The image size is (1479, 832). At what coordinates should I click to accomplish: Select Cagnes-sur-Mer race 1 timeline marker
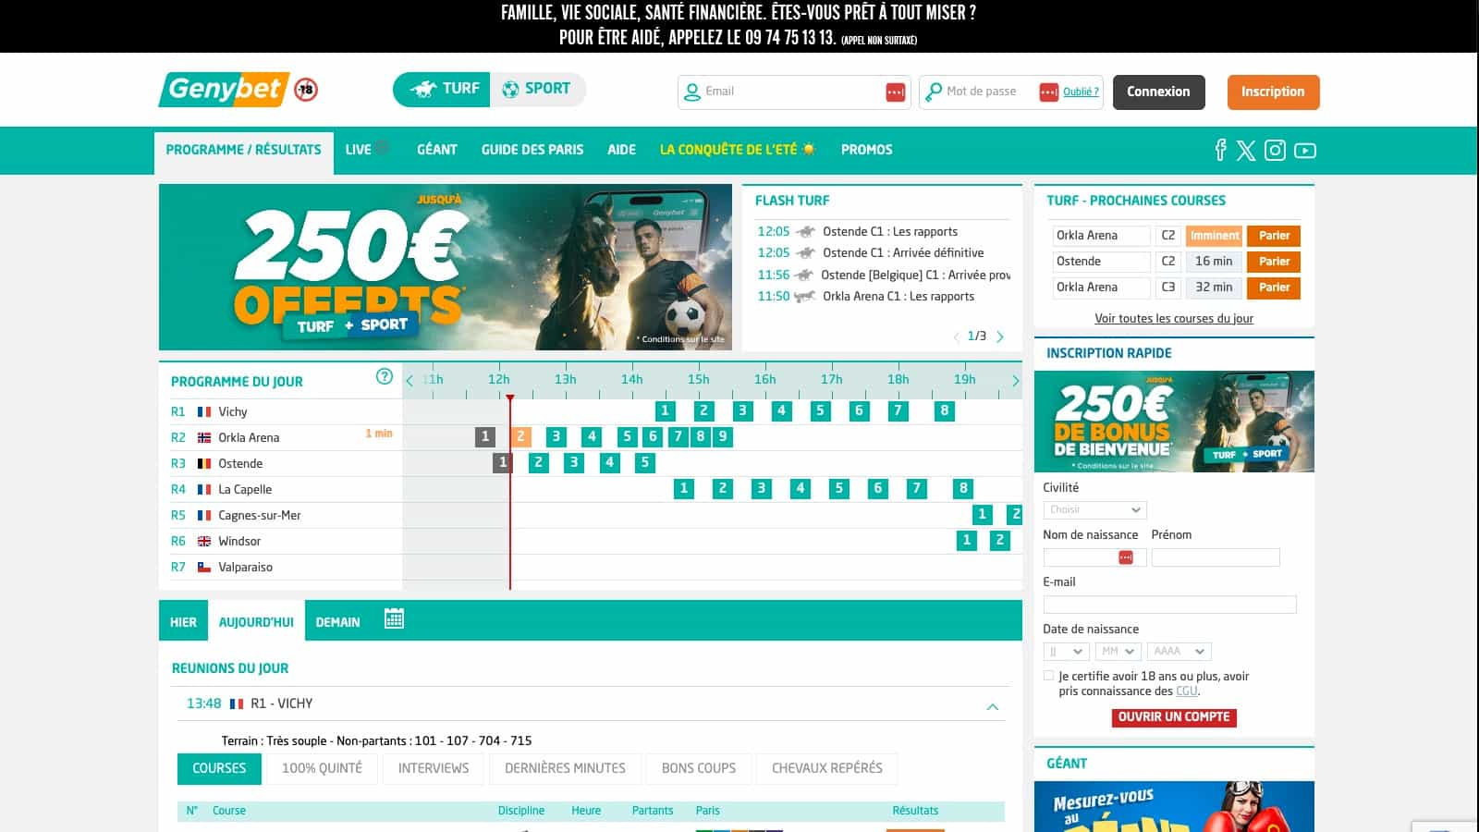983,514
